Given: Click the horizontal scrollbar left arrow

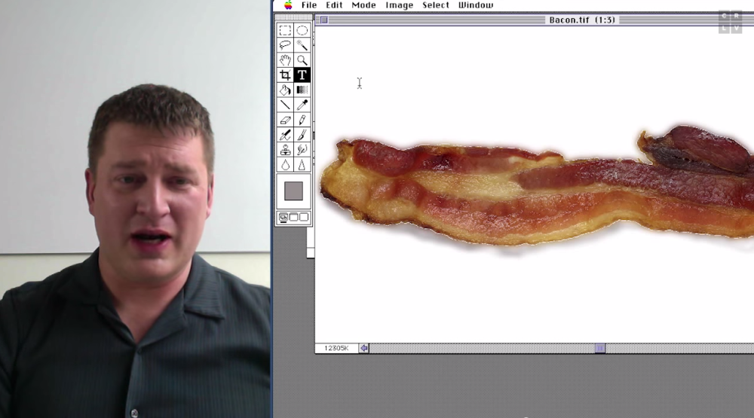Looking at the screenshot, I should [364, 348].
